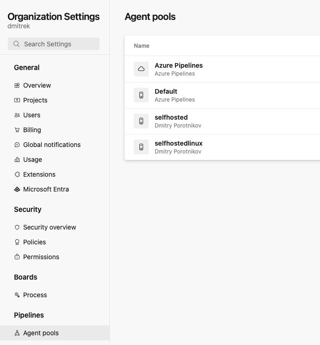Image resolution: width=320 pixels, height=345 pixels.
Task: Click the Users people icon
Action: (17, 115)
